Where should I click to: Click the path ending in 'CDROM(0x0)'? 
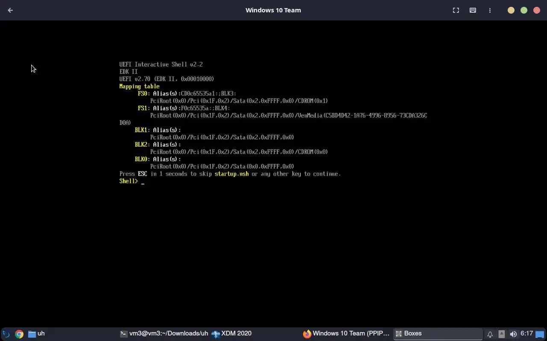239,152
